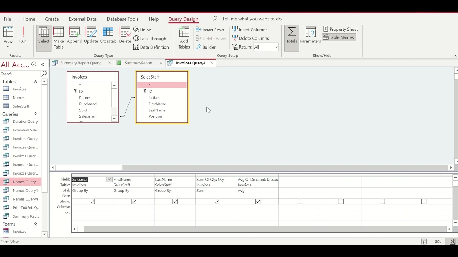
Task: Uncheck Show box for Salesman column
Action: [x=92, y=202]
